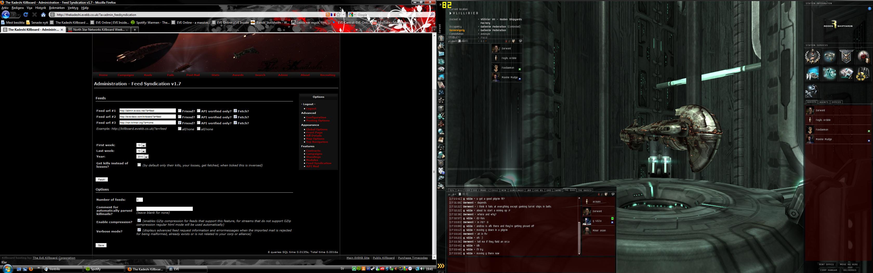Switch to North Star Networks Killboard tab
This screenshot has height=273, width=873.
[99, 29]
